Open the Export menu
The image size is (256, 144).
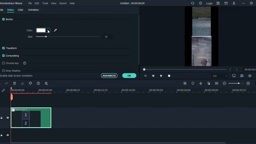click(63, 3)
